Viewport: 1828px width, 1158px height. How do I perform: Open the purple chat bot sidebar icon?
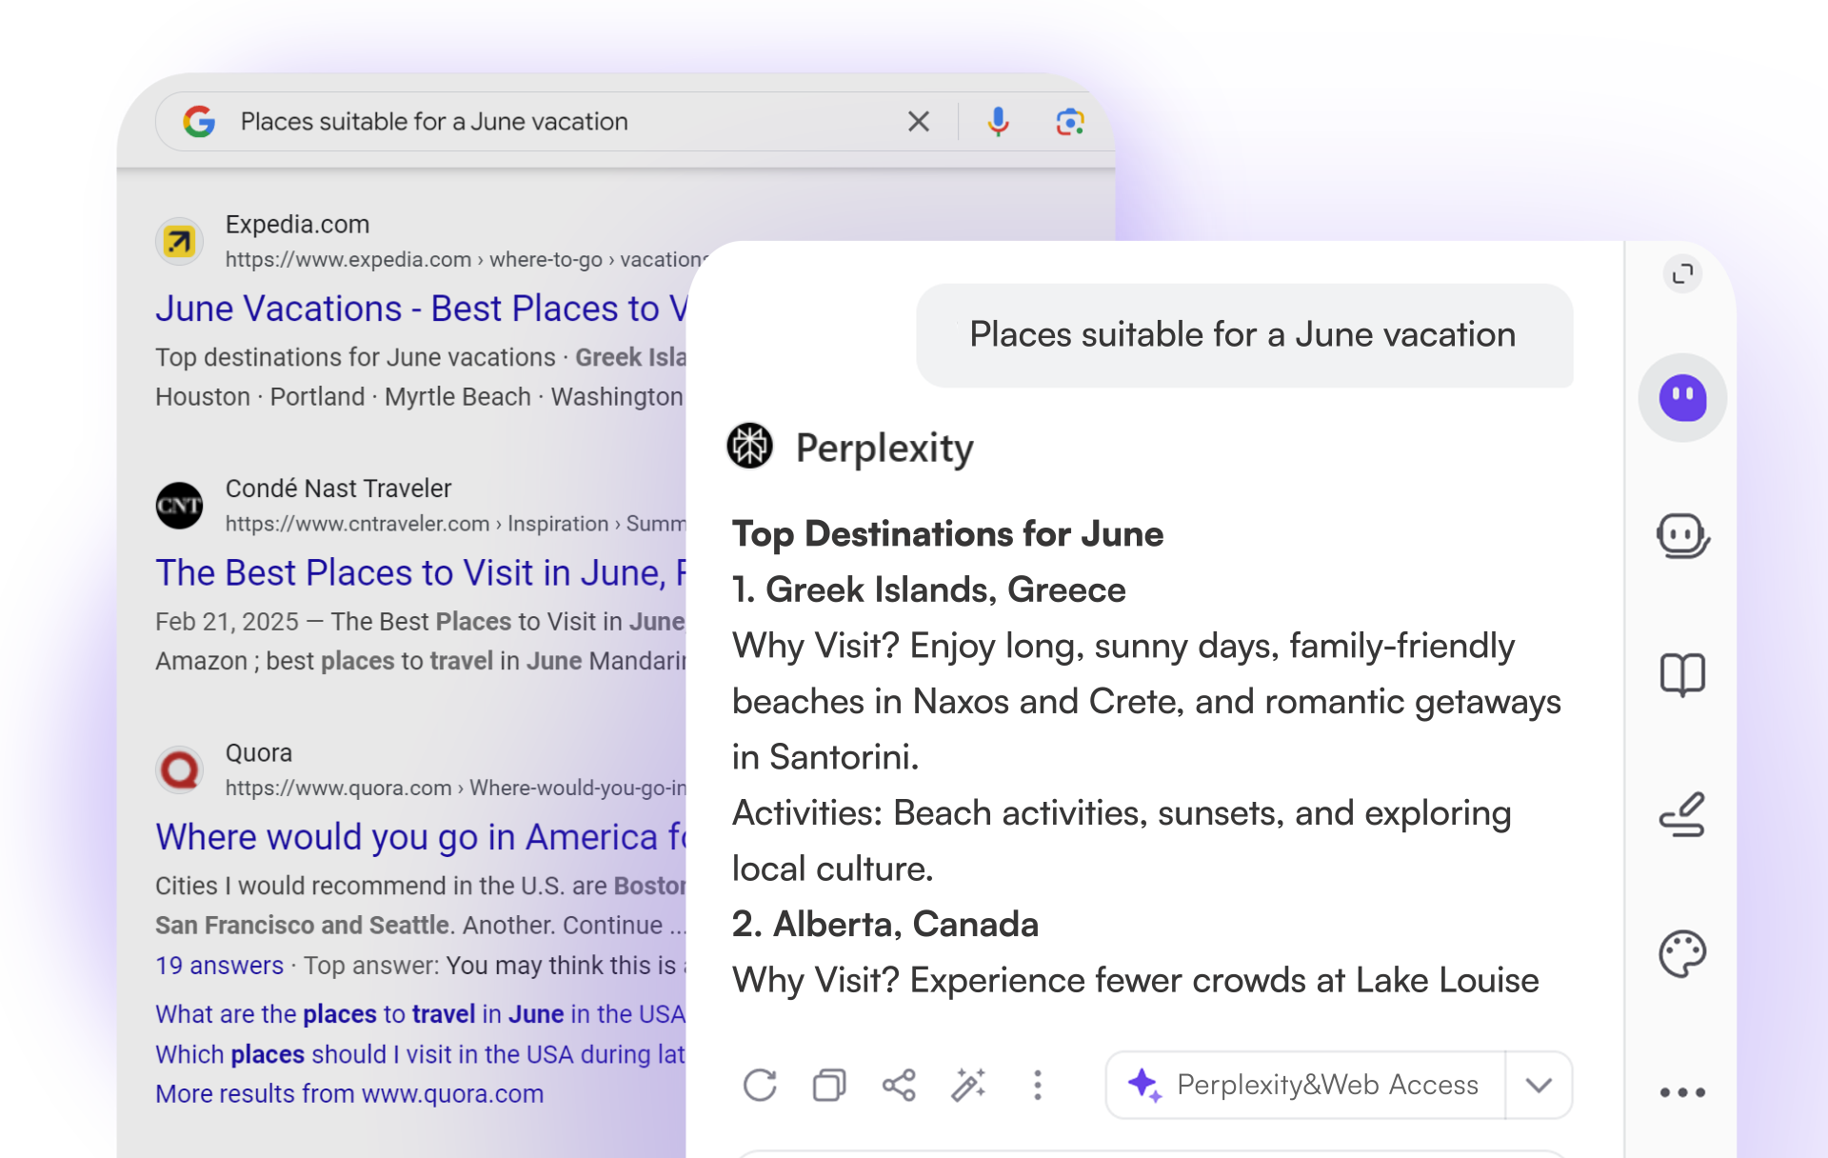pyautogui.click(x=1682, y=398)
